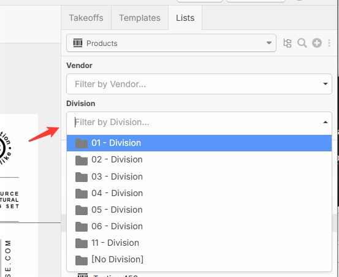The width and height of the screenshot is (339, 277).
Task: Pick 06 - Division from dropdown
Action: [199, 226]
